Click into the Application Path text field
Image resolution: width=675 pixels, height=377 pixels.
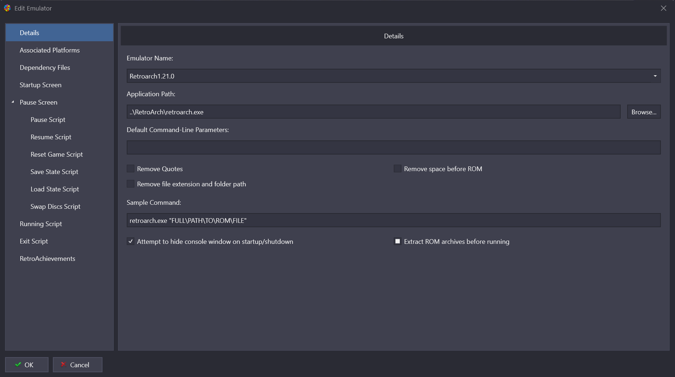[373, 112]
